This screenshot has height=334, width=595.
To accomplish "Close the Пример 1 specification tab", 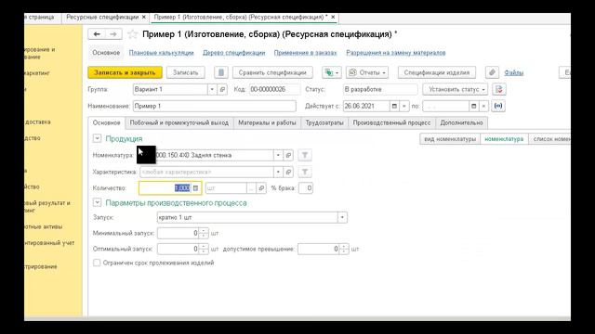I will (333, 17).
